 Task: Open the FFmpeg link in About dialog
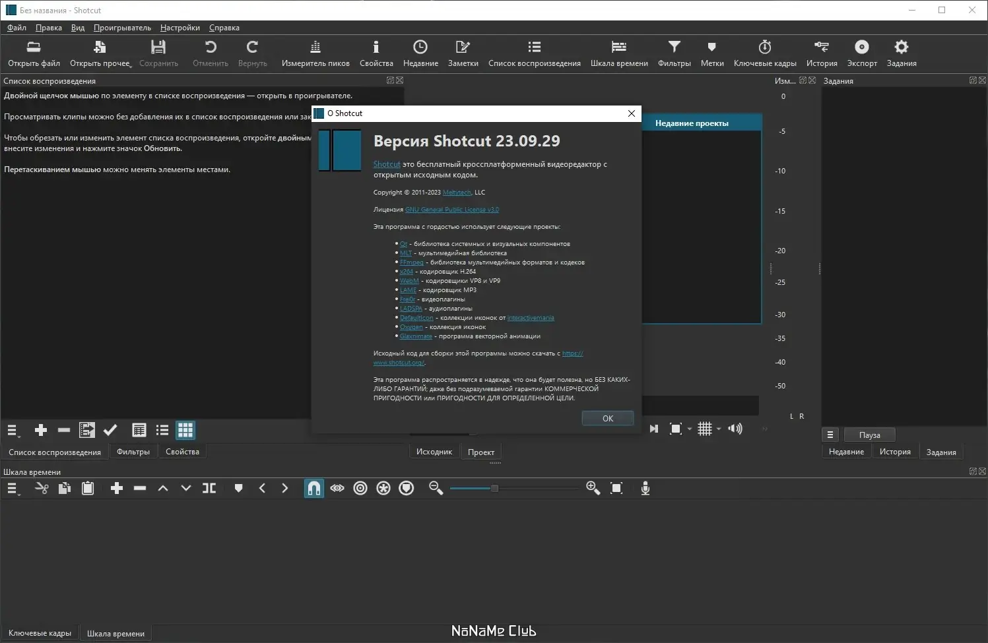click(x=411, y=262)
